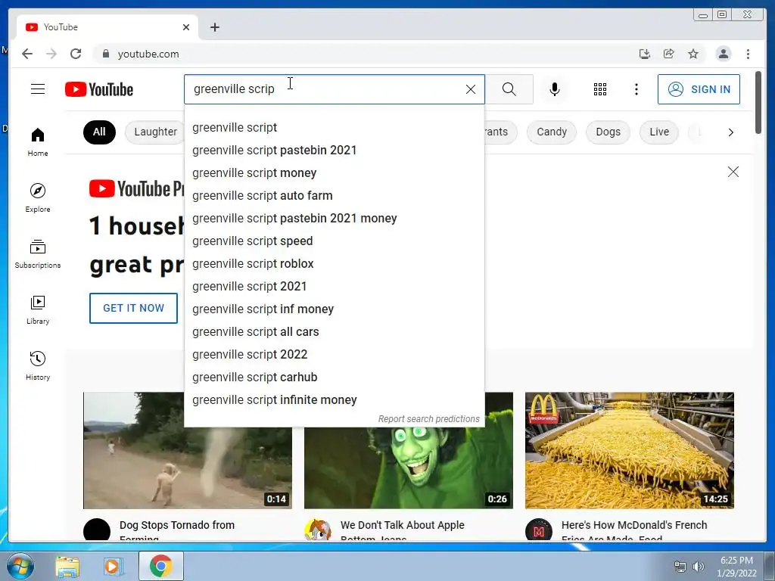Click the SIGN IN button

point(699,89)
